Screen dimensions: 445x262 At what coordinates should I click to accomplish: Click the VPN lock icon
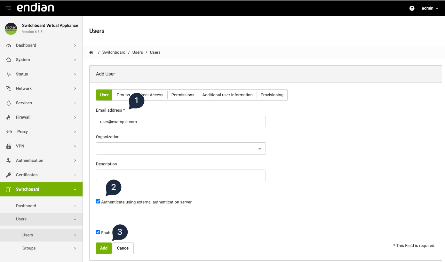tap(9, 146)
